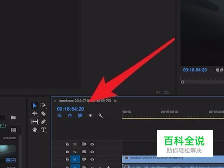The width and height of the screenshot is (224, 168).
Task: Select the bandicam mp4 clip on V1
Action: pyautogui.click(x=173, y=159)
